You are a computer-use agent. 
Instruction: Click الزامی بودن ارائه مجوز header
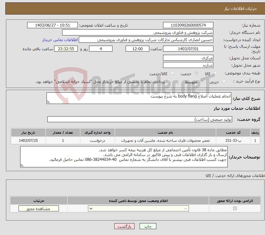coord(235,201)
